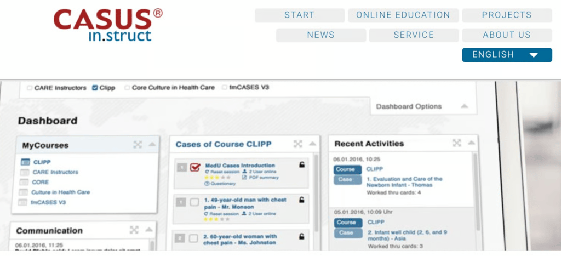Collapse the Communication widget

pos(149,230)
